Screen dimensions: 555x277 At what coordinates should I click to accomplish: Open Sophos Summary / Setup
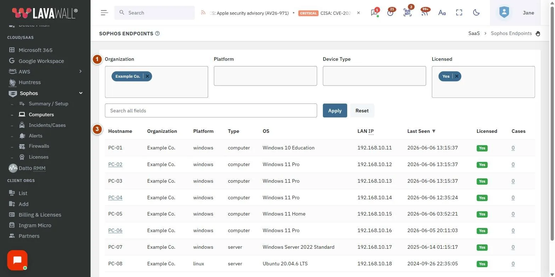point(48,104)
